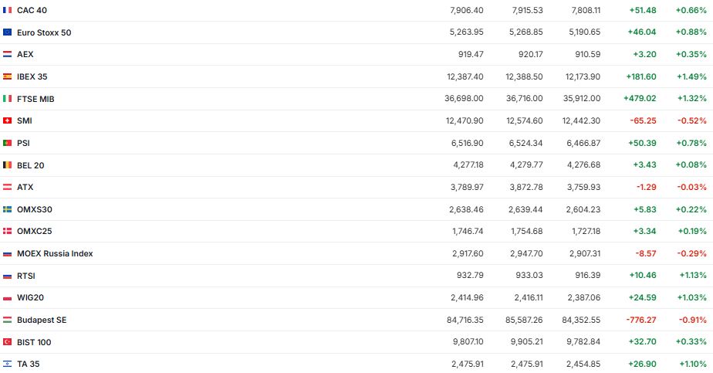The image size is (713, 373).
Task: Click the Portugal flag icon beside PSI
Action: (8, 143)
